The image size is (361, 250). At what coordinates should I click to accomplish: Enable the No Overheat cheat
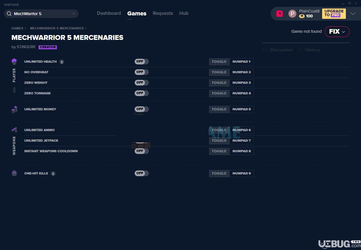pos(142,72)
